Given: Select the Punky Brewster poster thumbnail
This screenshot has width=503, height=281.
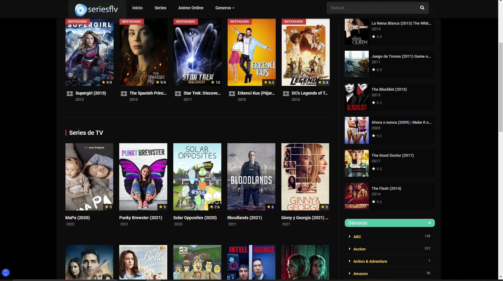Looking at the screenshot, I should 143,177.
